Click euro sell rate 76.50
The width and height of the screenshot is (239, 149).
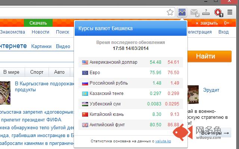(173, 73)
